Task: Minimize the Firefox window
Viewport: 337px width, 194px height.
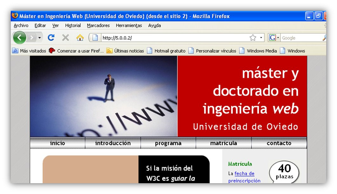Action: [309, 16]
